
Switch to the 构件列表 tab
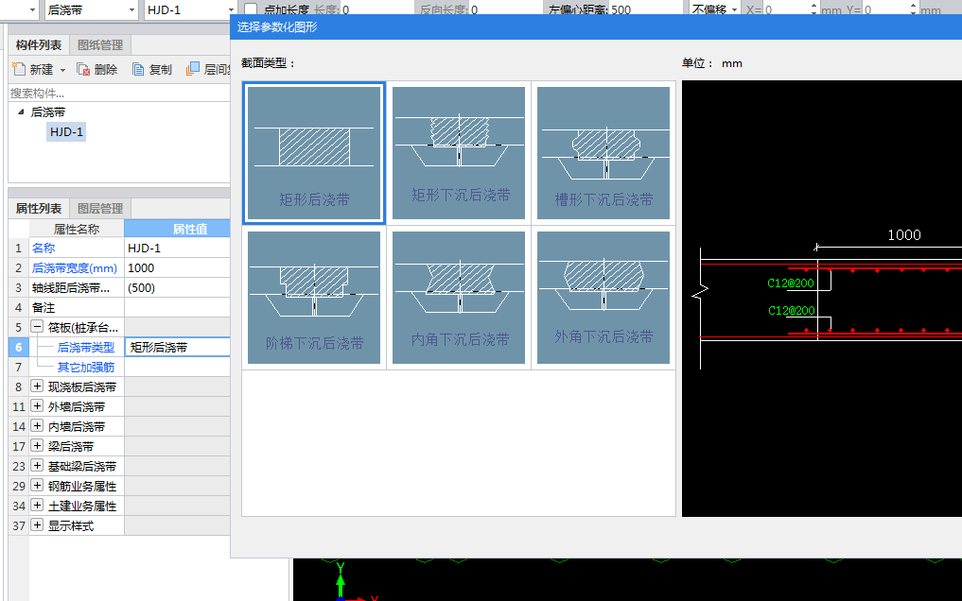tap(39, 44)
